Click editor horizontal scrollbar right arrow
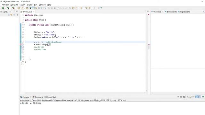The height and width of the screenshot is (115, 205). (144, 93)
